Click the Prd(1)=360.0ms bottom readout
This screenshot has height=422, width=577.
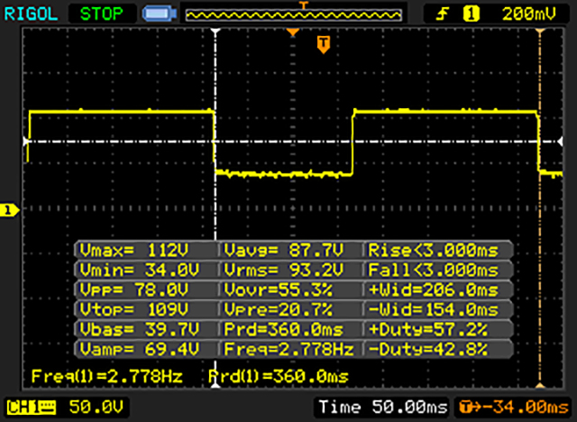tap(279, 376)
